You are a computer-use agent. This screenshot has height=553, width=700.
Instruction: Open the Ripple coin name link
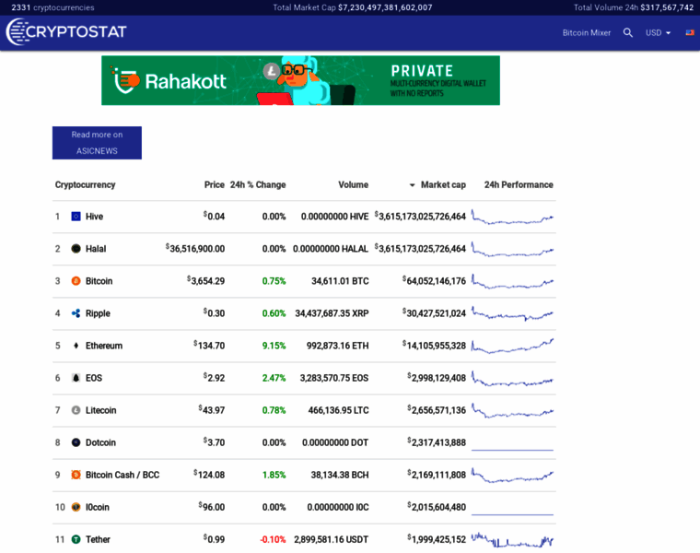[98, 313]
